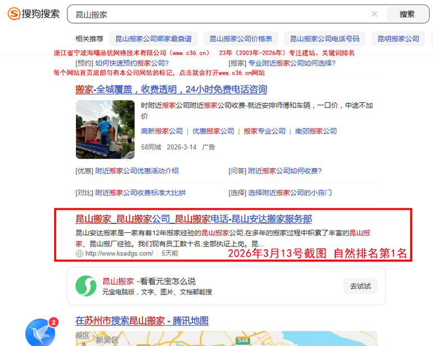Image resolution: width=433 pixels, height=346 pixels.
Task: Click the Sogou search logo
Action: coord(34,14)
